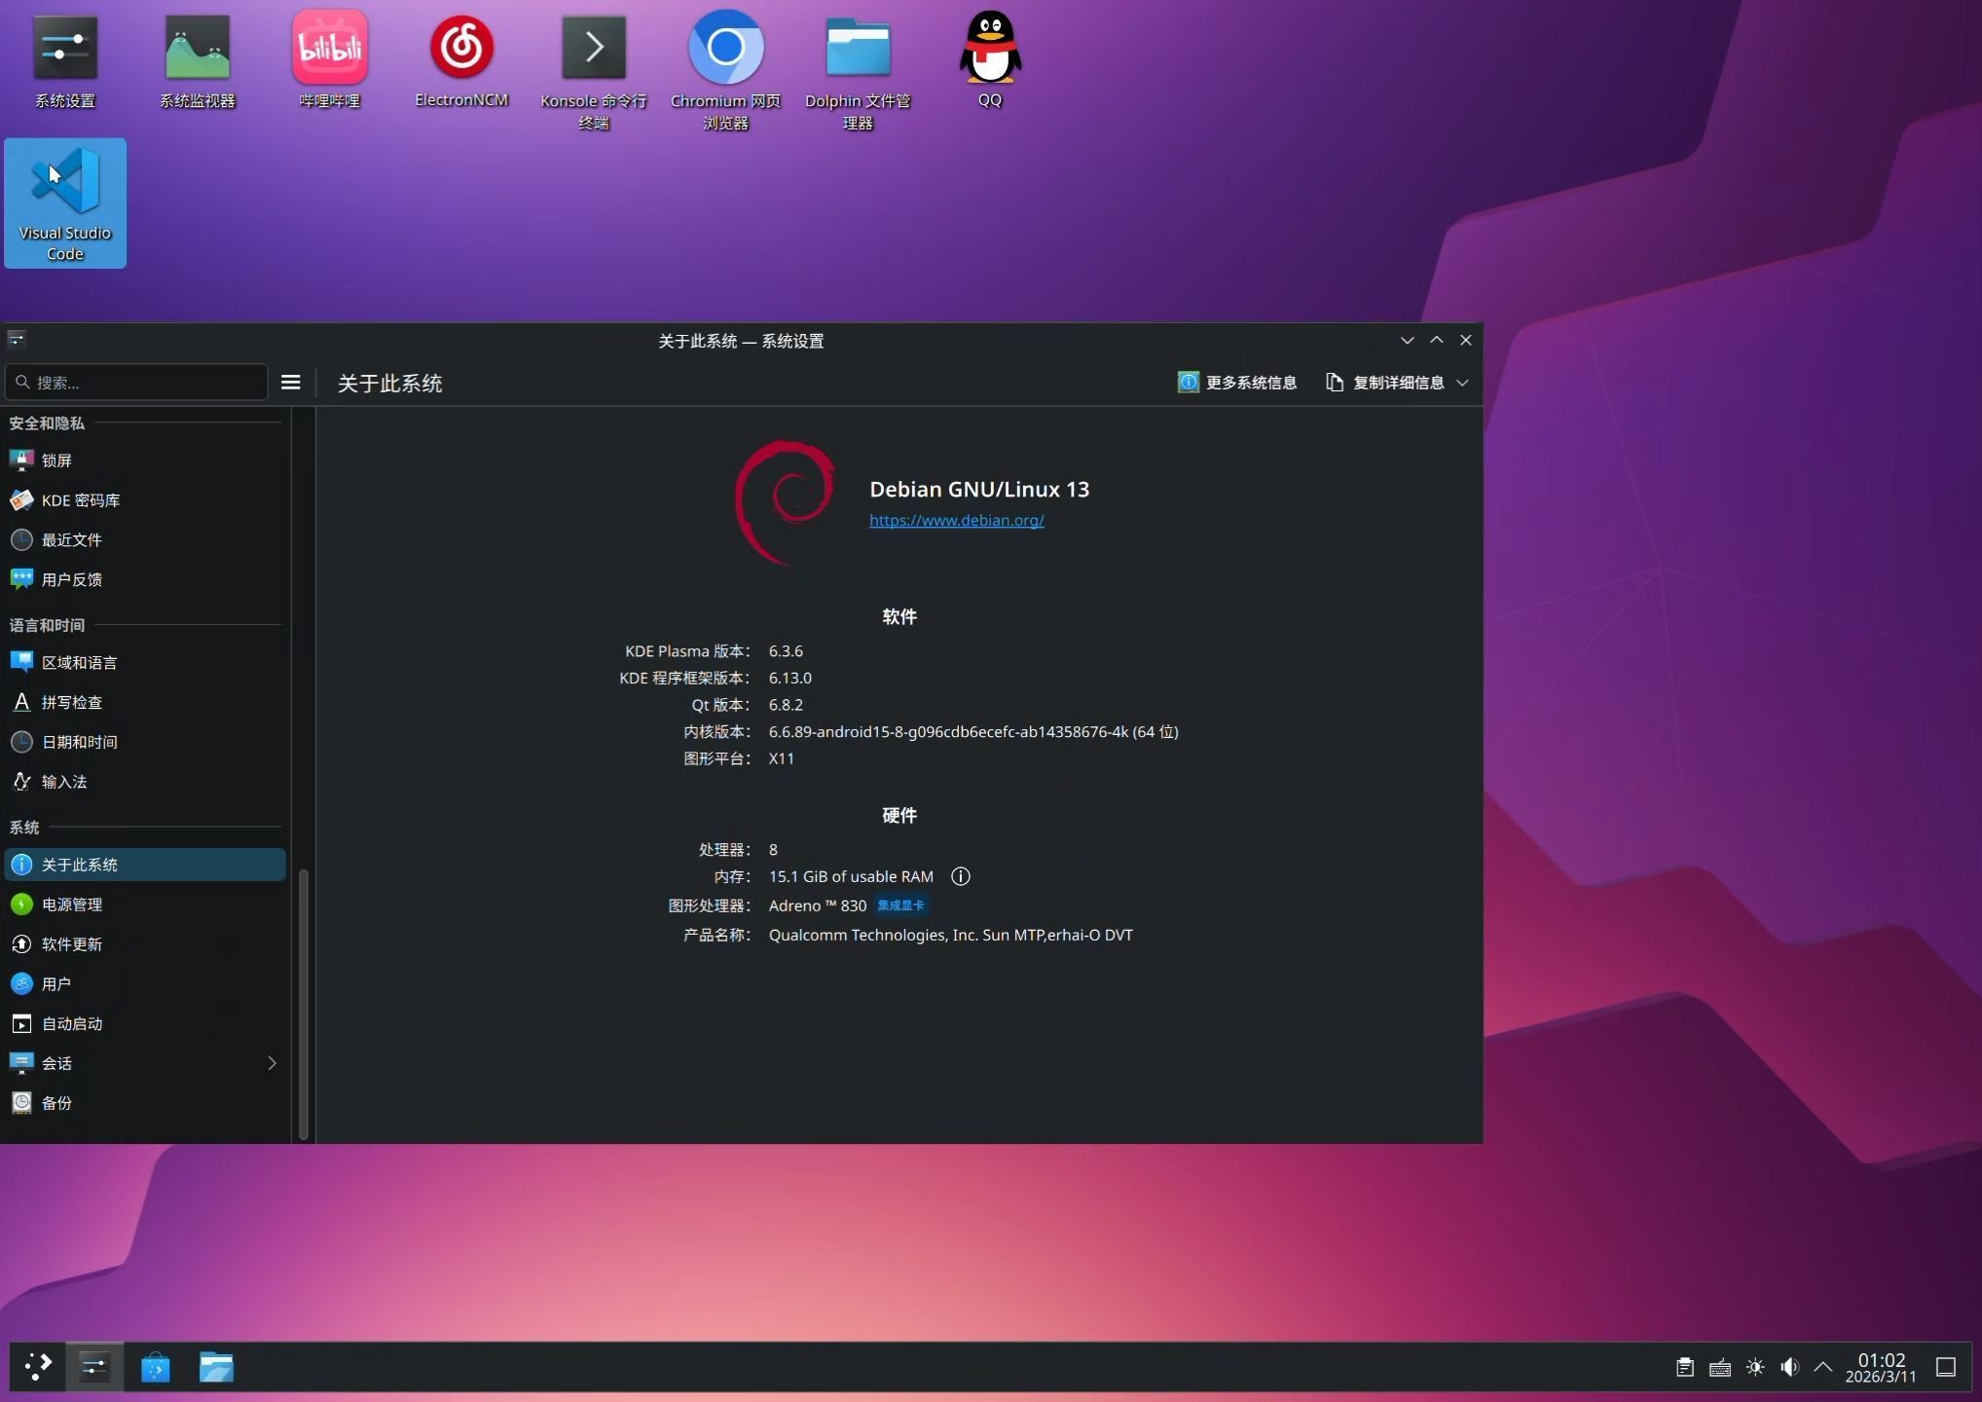The width and height of the screenshot is (1982, 1402).
Task: Open the Dolphin file manager taskbar icon
Action: (216, 1367)
